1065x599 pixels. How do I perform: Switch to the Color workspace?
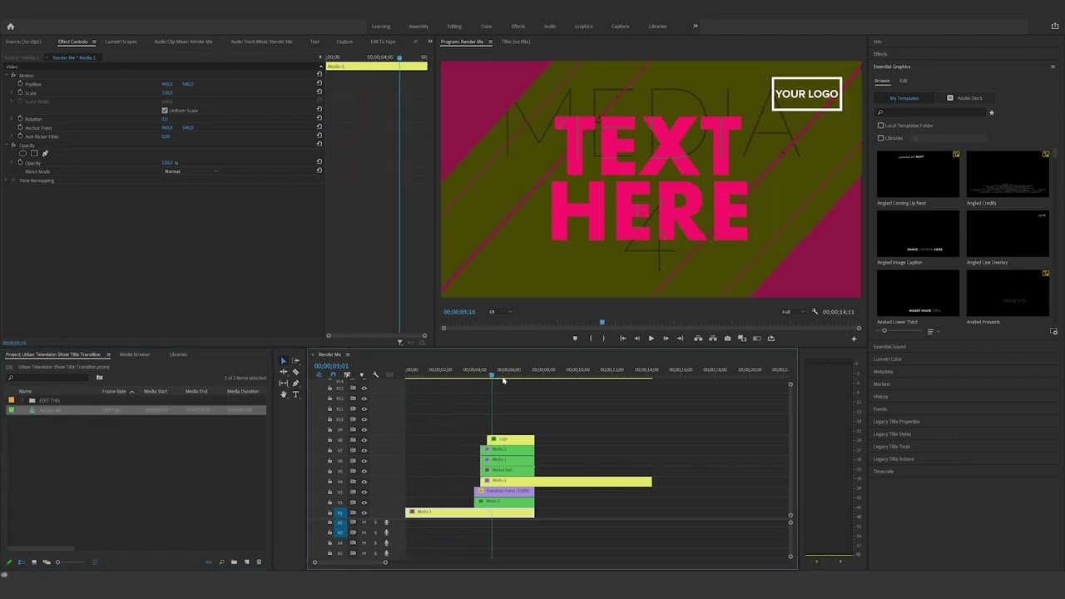[x=487, y=27]
